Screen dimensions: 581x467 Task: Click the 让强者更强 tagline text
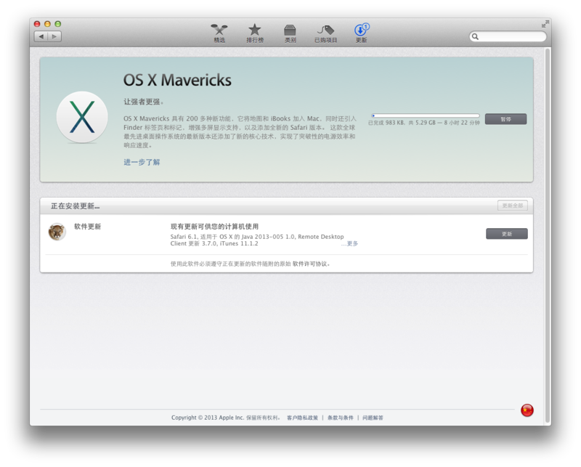tap(143, 102)
